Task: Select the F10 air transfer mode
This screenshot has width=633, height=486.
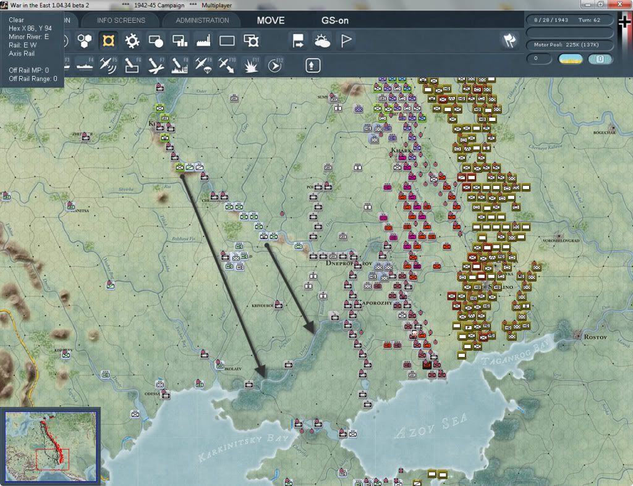Action: click(x=227, y=65)
